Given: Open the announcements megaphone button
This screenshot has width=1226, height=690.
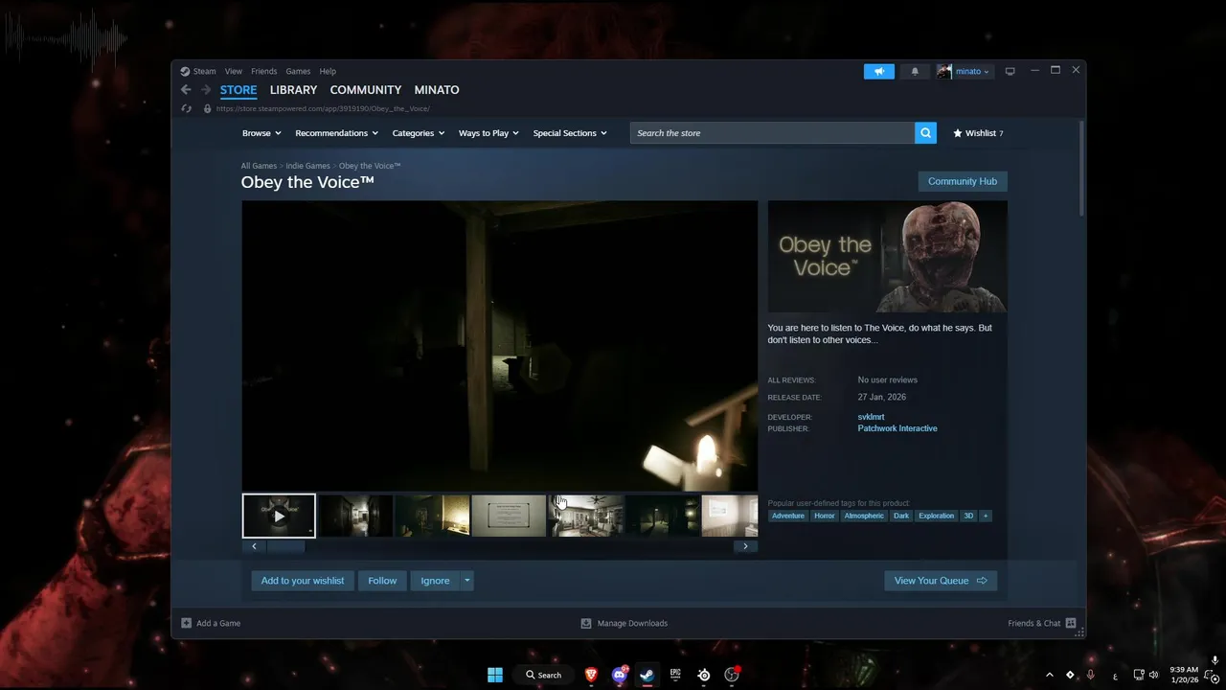Looking at the screenshot, I should pos(878,71).
